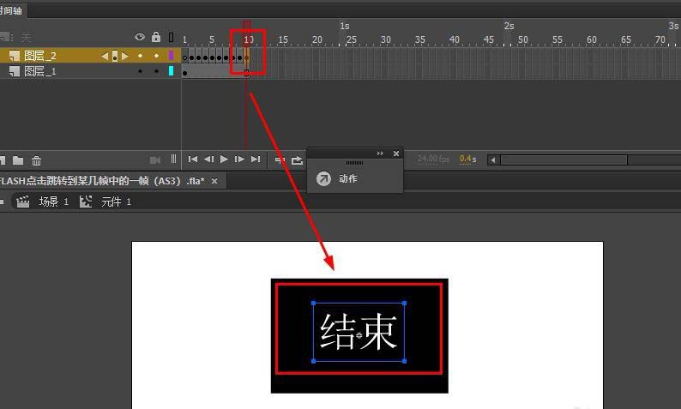
Task: Go back to 场景 1 in breadcrumb
Action: (54, 201)
